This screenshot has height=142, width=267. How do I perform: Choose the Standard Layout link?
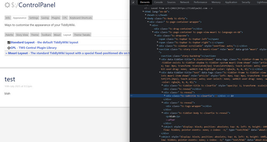44,42
